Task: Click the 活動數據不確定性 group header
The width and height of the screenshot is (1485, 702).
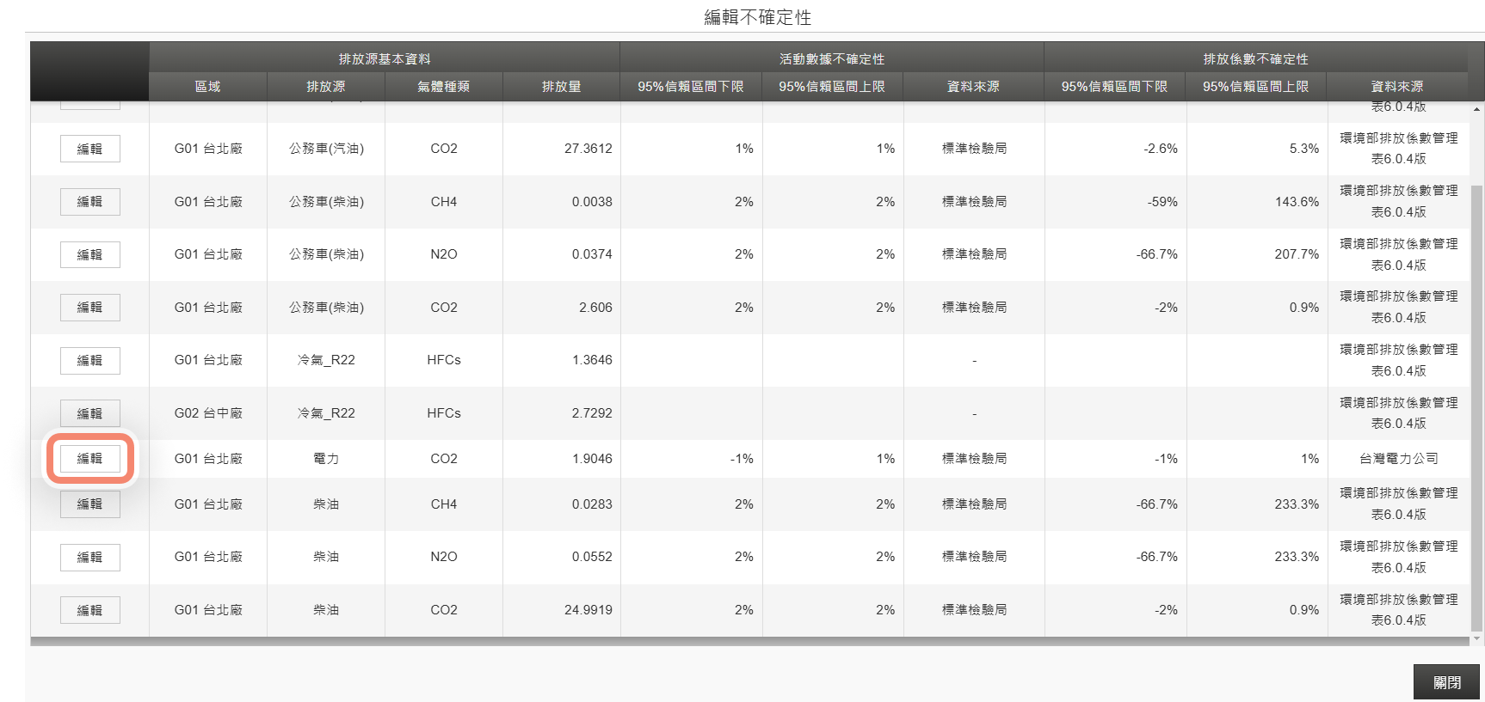Action: (x=832, y=58)
